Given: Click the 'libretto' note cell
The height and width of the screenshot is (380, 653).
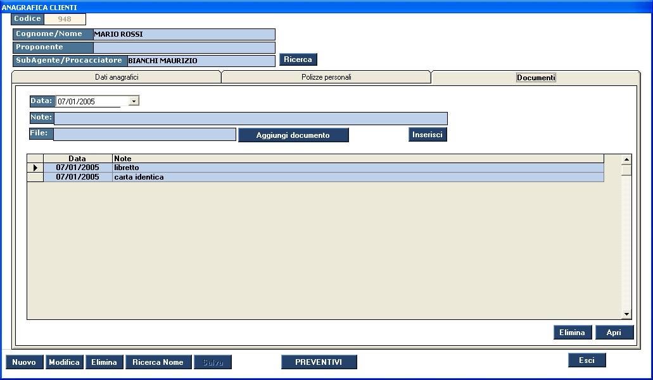Looking at the screenshot, I should pyautogui.click(x=358, y=168).
